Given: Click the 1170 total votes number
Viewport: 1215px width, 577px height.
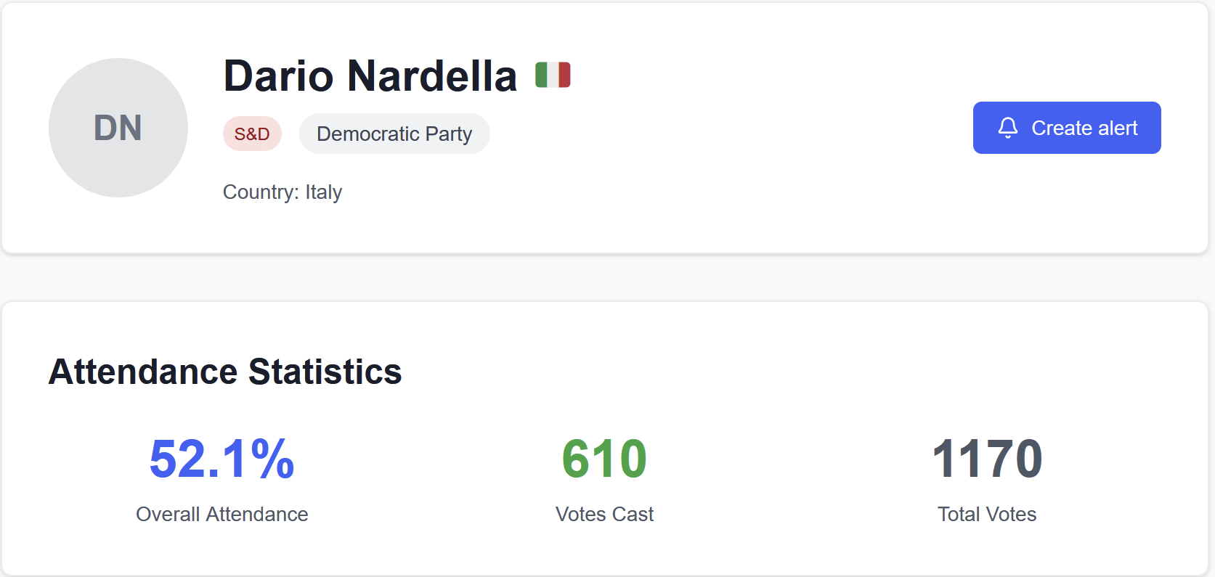Looking at the screenshot, I should [987, 459].
